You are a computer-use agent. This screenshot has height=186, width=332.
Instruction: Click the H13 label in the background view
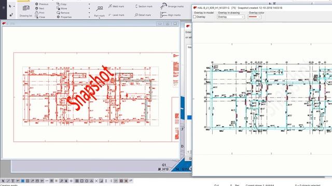tap(165, 169)
